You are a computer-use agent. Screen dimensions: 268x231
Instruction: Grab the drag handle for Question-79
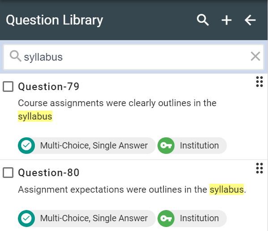259,82
